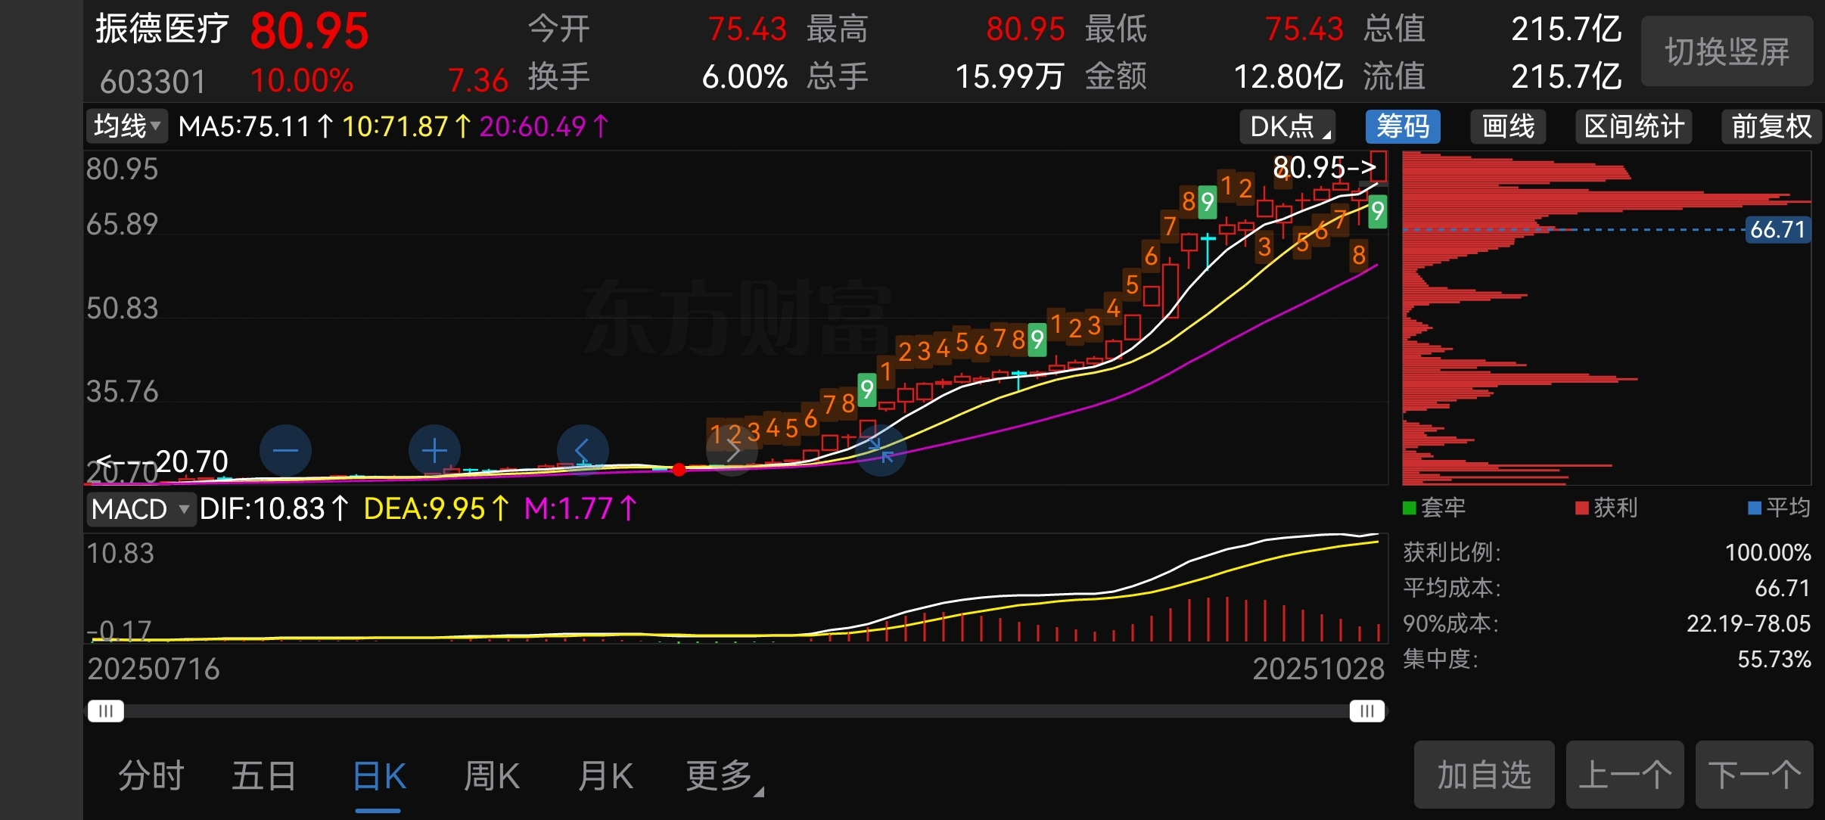Open the 前复权 adjustment selector
Screen dimensions: 1825x820
pos(1771,126)
